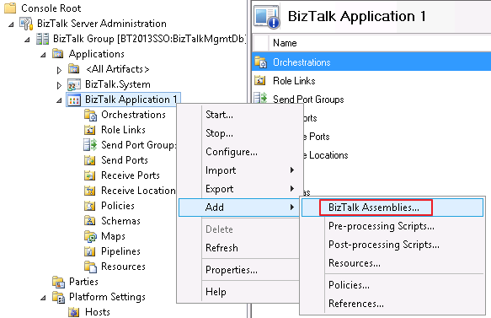Click the Parties icon in the tree
The width and height of the screenshot is (491, 318).
coord(59,282)
